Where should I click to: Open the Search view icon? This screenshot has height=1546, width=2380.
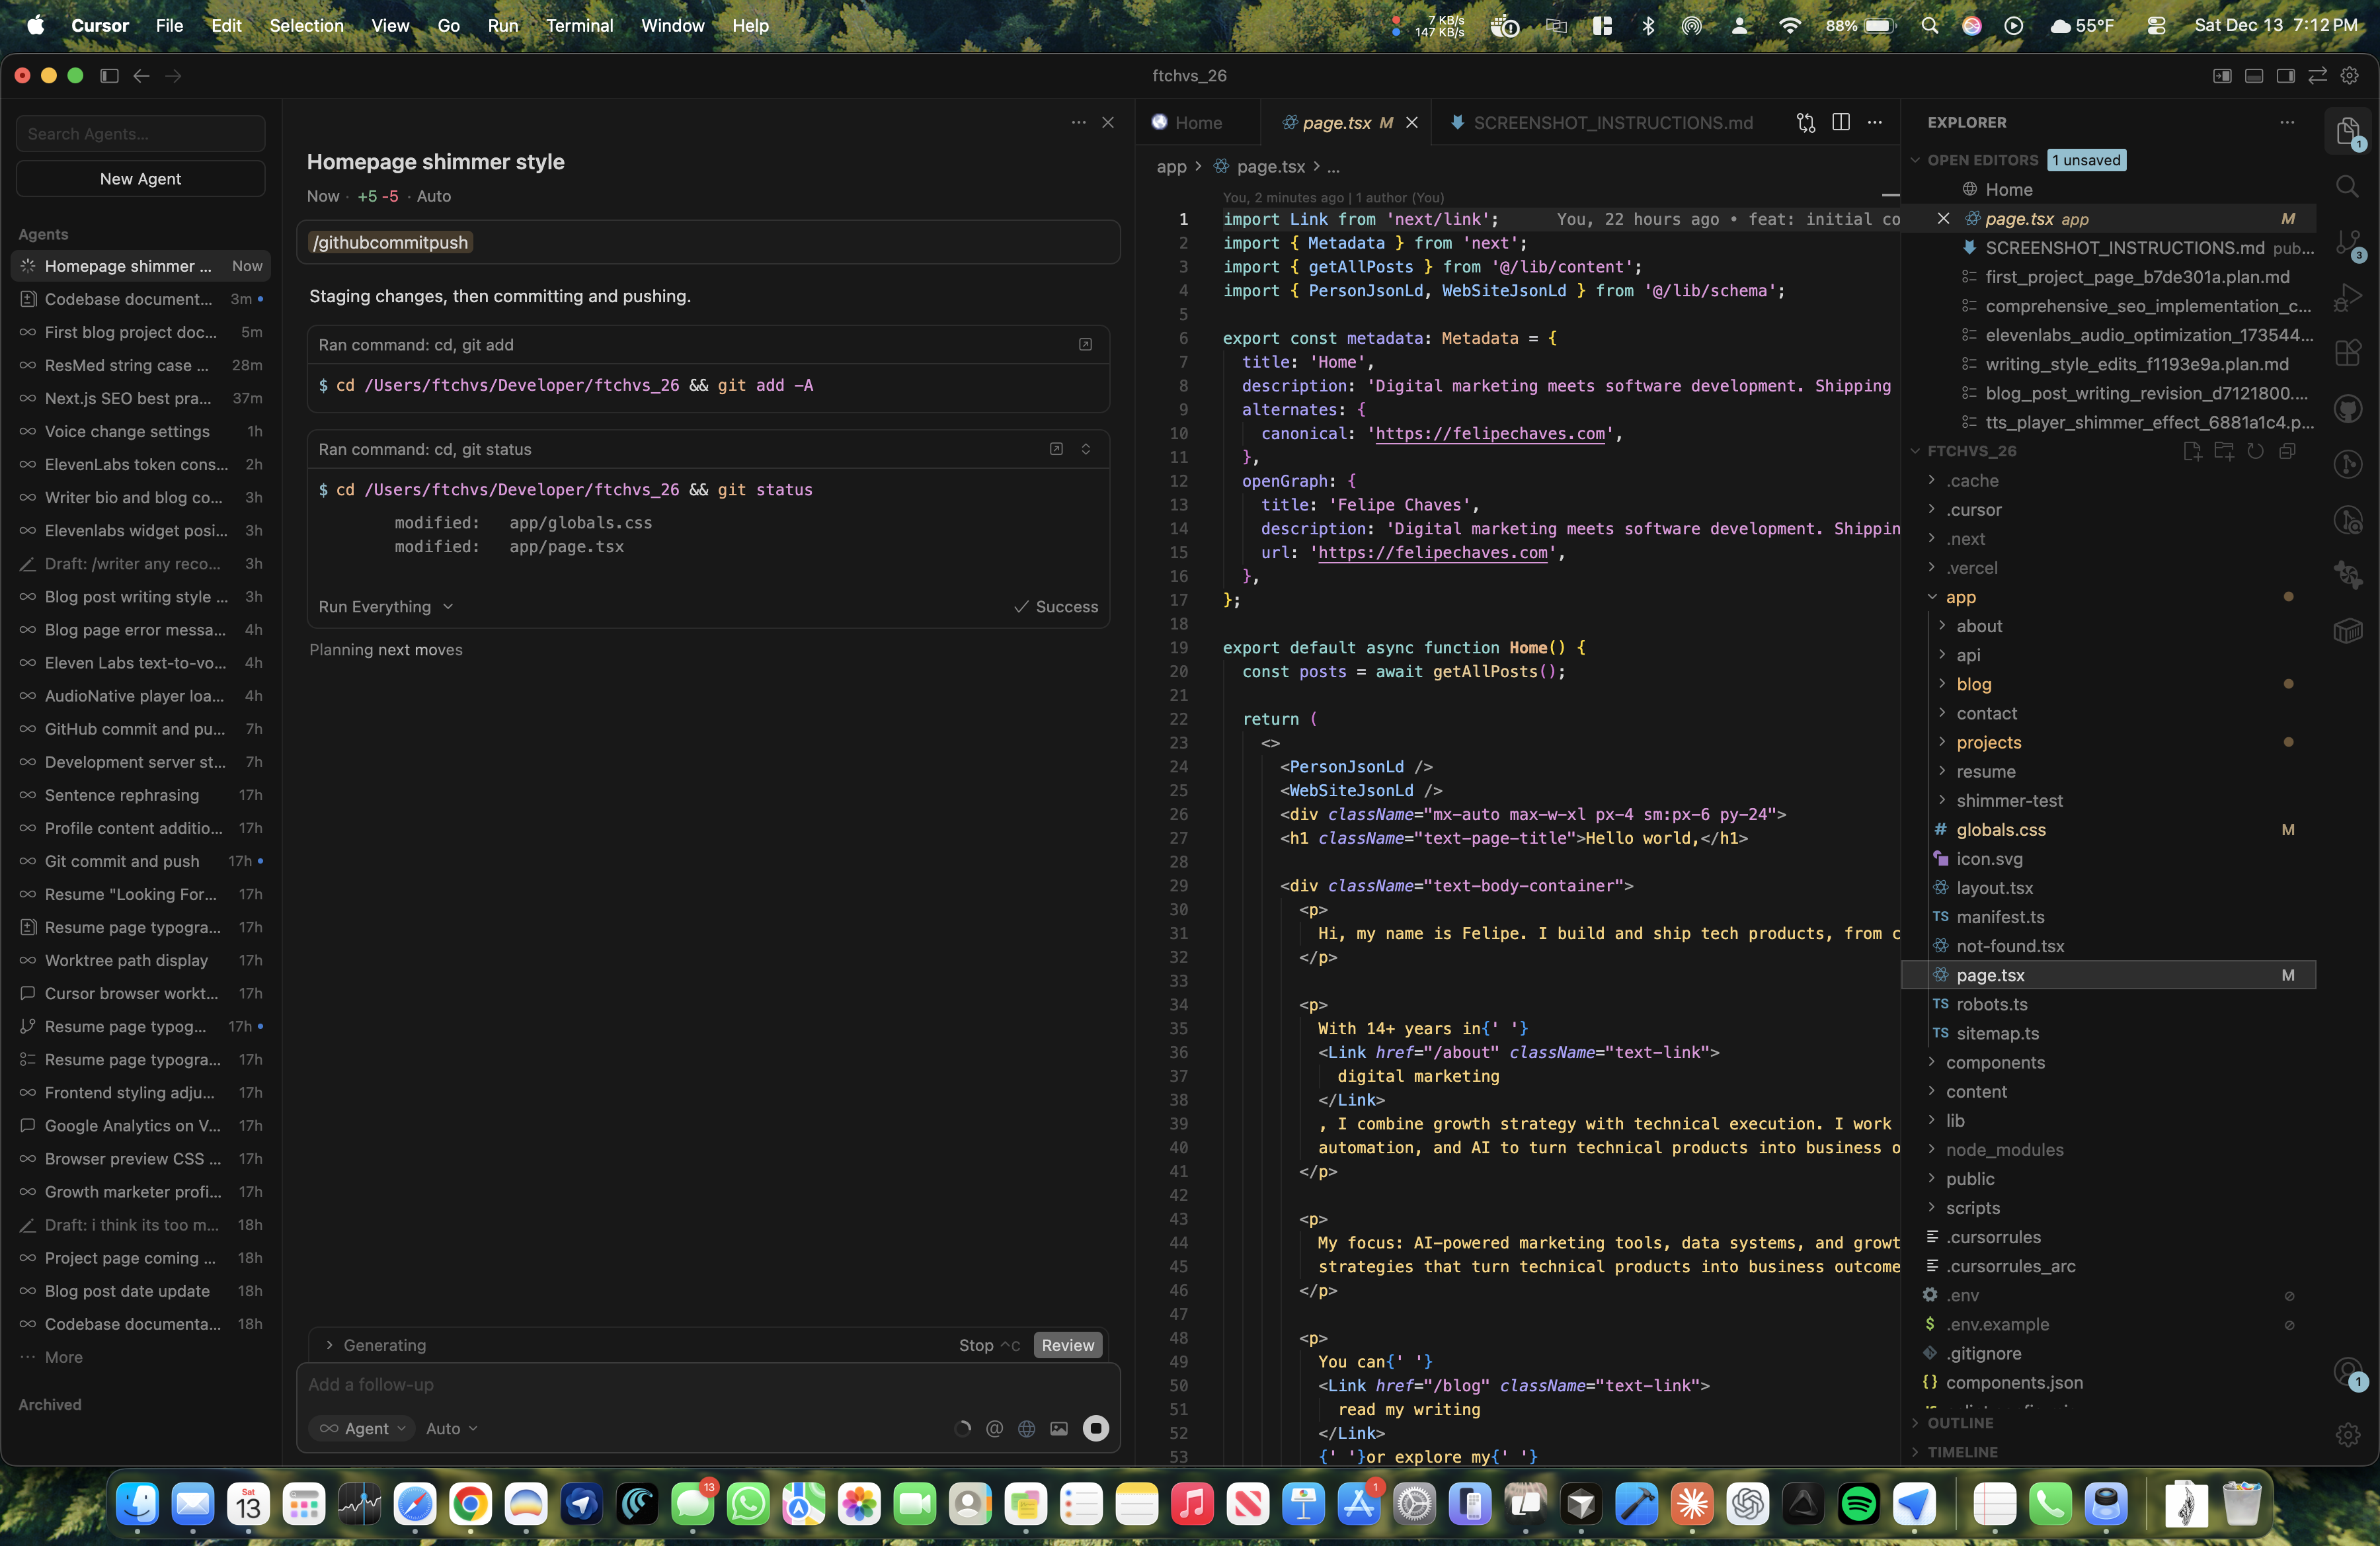(2347, 187)
